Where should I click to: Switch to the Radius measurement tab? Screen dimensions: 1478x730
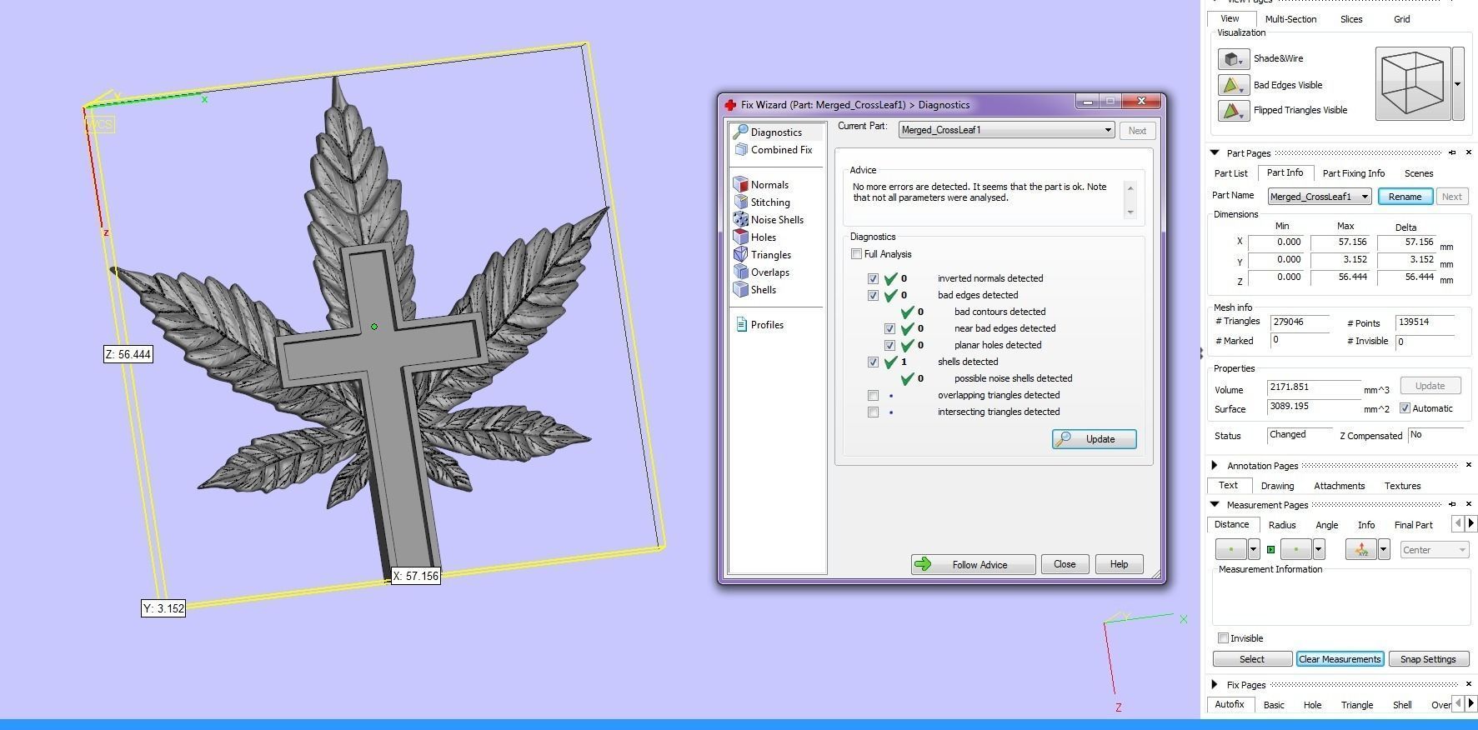point(1282,525)
